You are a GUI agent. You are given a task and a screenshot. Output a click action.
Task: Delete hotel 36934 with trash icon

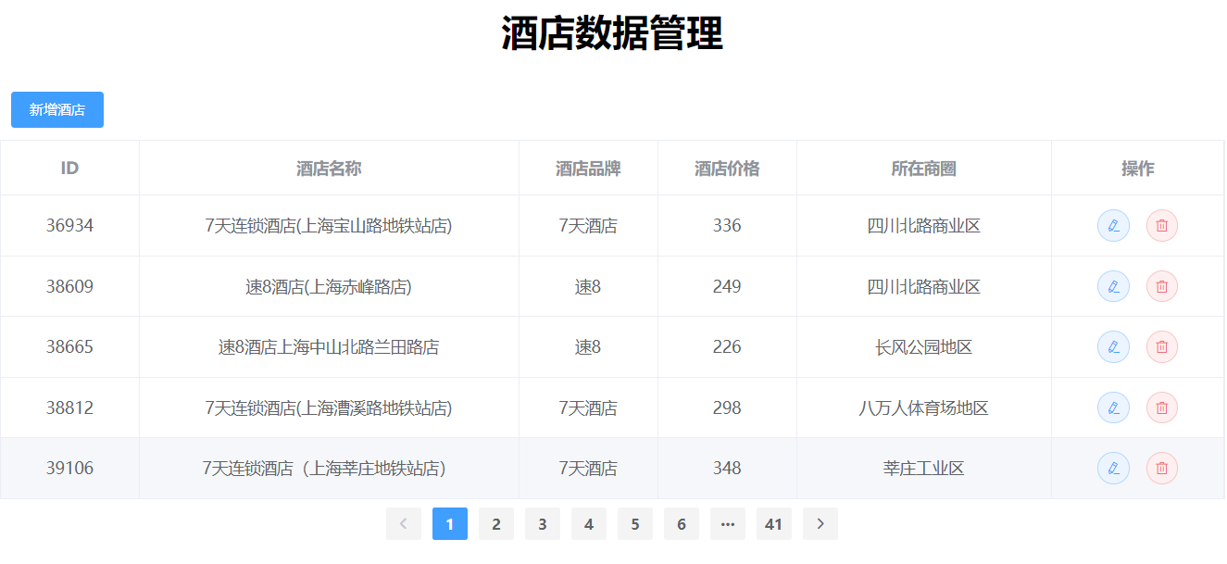[1162, 226]
